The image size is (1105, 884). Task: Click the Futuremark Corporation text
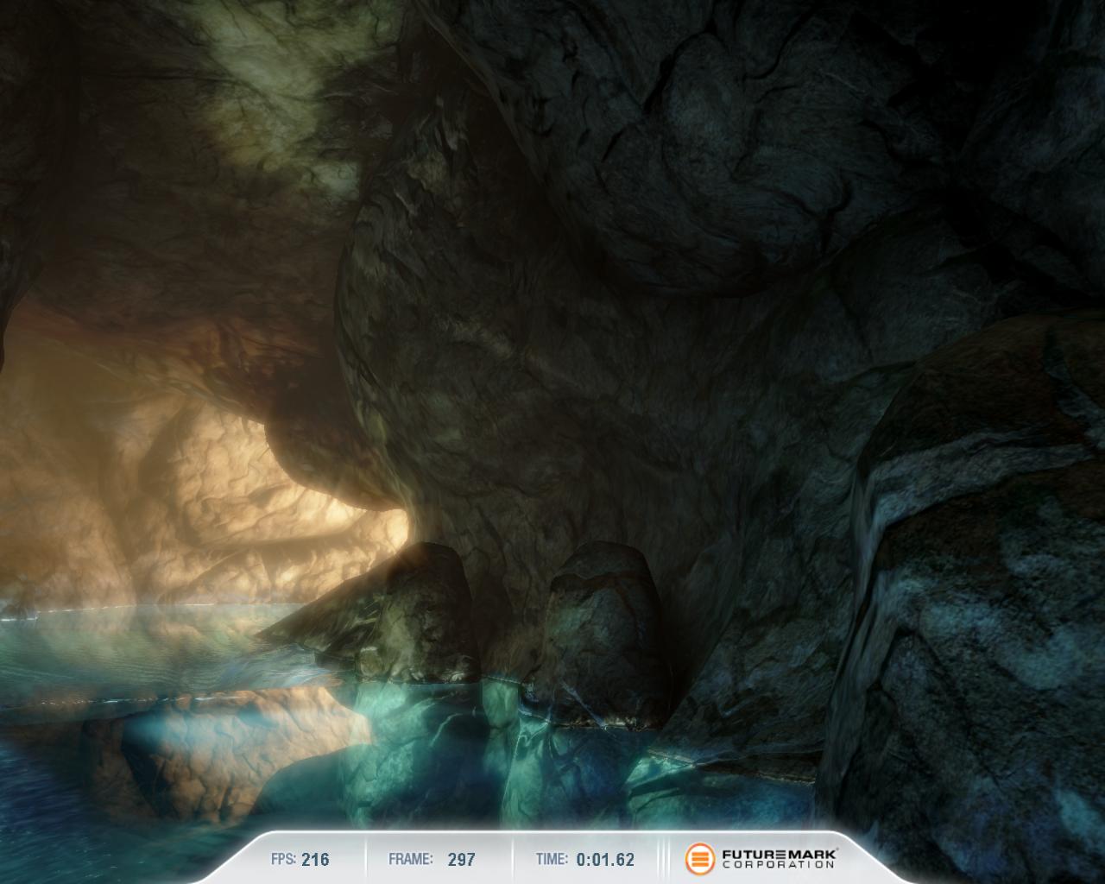pyautogui.click(x=780, y=858)
